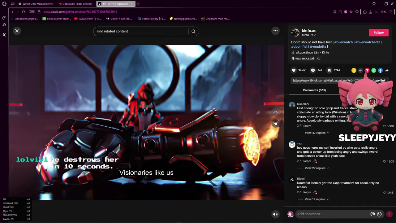This screenshot has height=223, width=396.
Task: Go to the next video with the down arrow
Action: pyautogui.click(x=275, y=123)
